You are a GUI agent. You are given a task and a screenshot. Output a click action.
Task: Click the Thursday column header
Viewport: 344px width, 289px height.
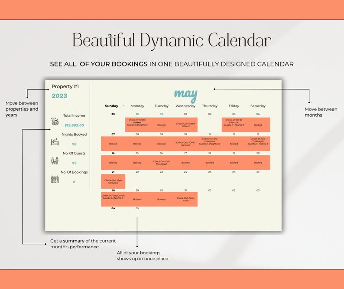(x=210, y=106)
